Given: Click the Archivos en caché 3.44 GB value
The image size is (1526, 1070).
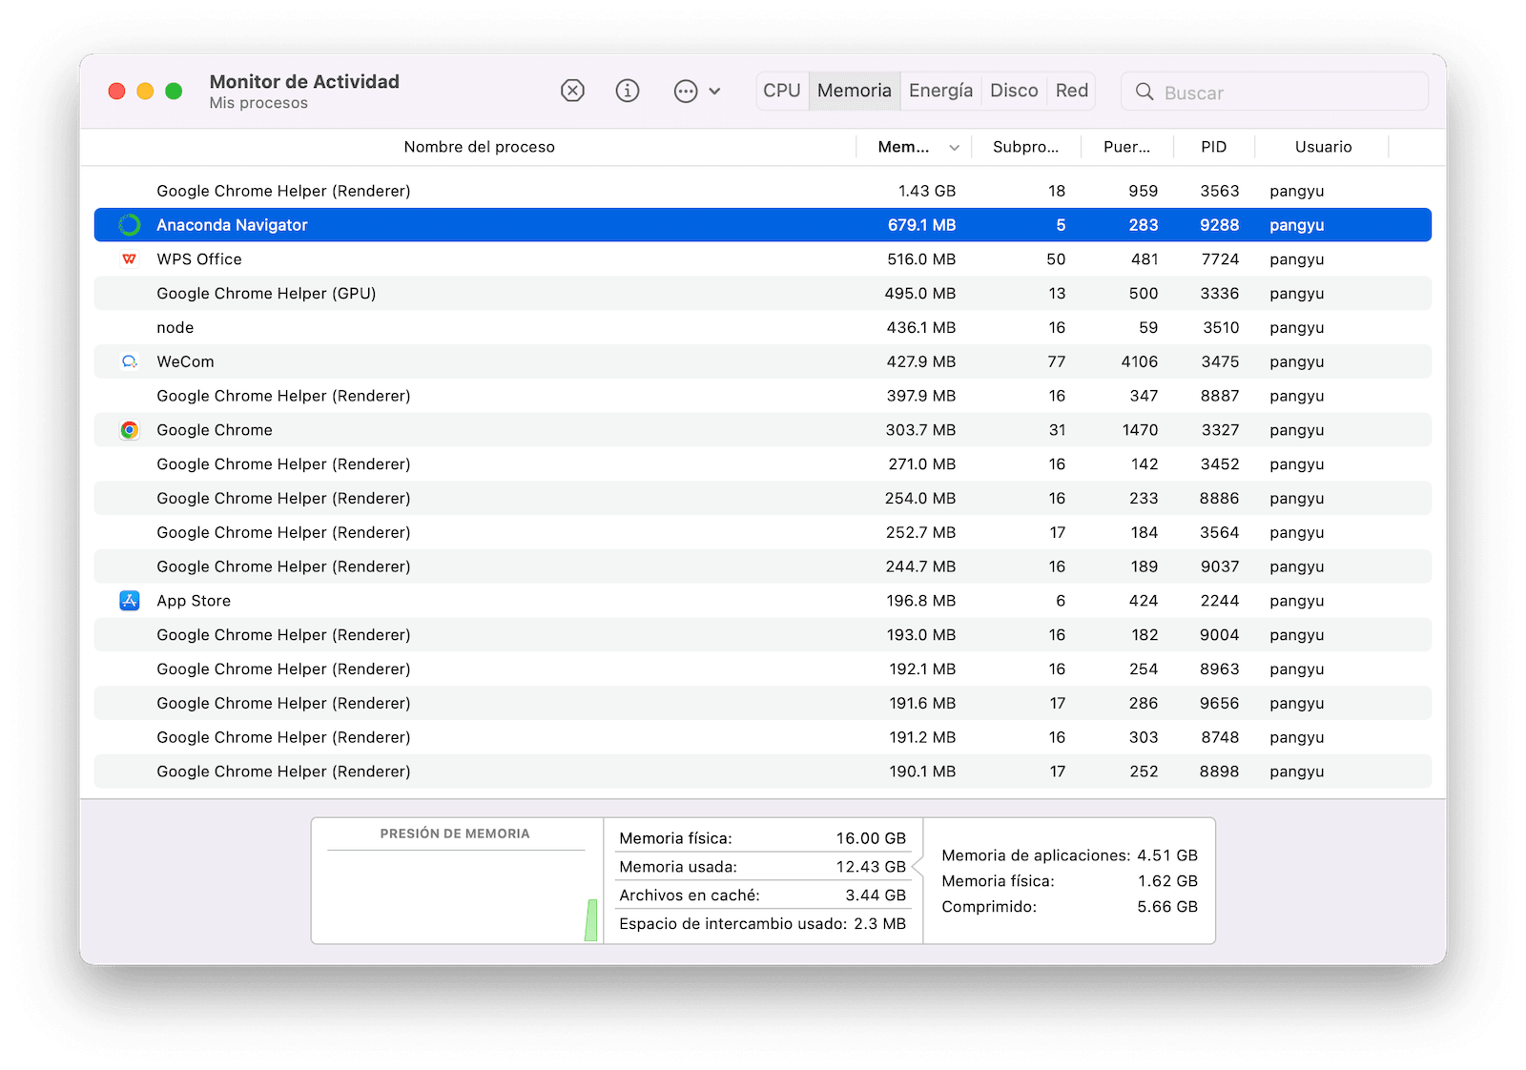Looking at the screenshot, I should [876, 895].
